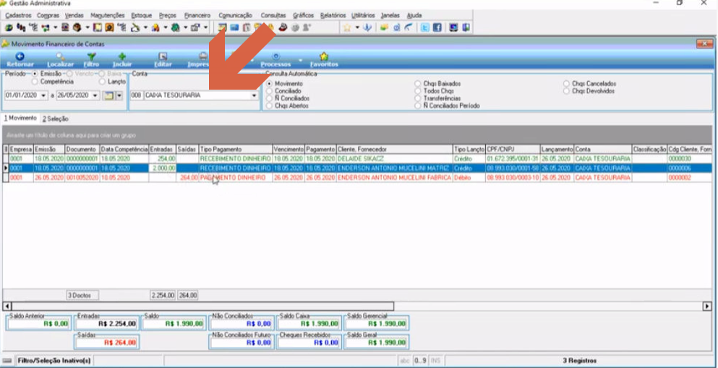Open the start date 01/01/2020 dropdown
Screen dimensions: 718x368
click(43, 95)
